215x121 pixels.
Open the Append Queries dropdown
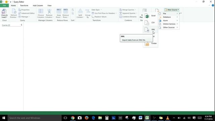tap(128, 13)
